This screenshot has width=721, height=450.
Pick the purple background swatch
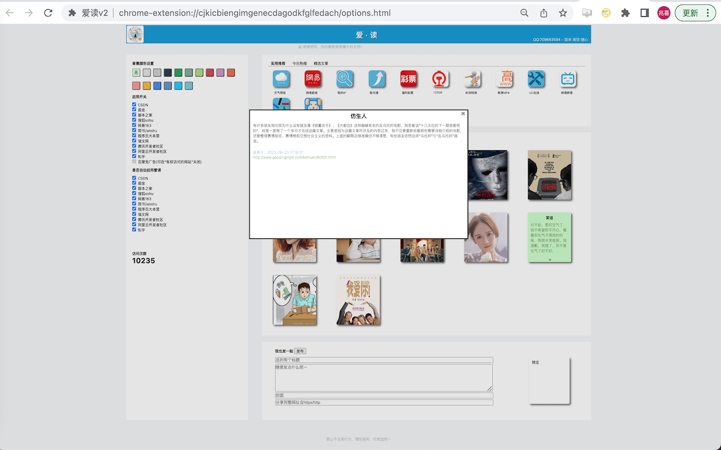click(x=220, y=73)
